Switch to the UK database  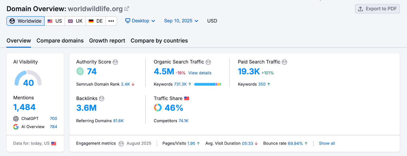75,21
